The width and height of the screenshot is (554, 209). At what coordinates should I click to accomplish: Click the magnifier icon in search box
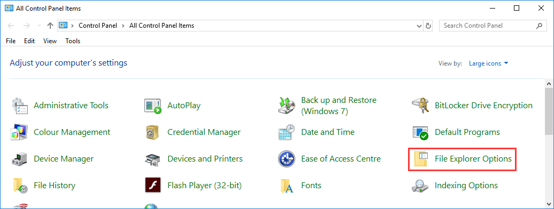click(539, 26)
